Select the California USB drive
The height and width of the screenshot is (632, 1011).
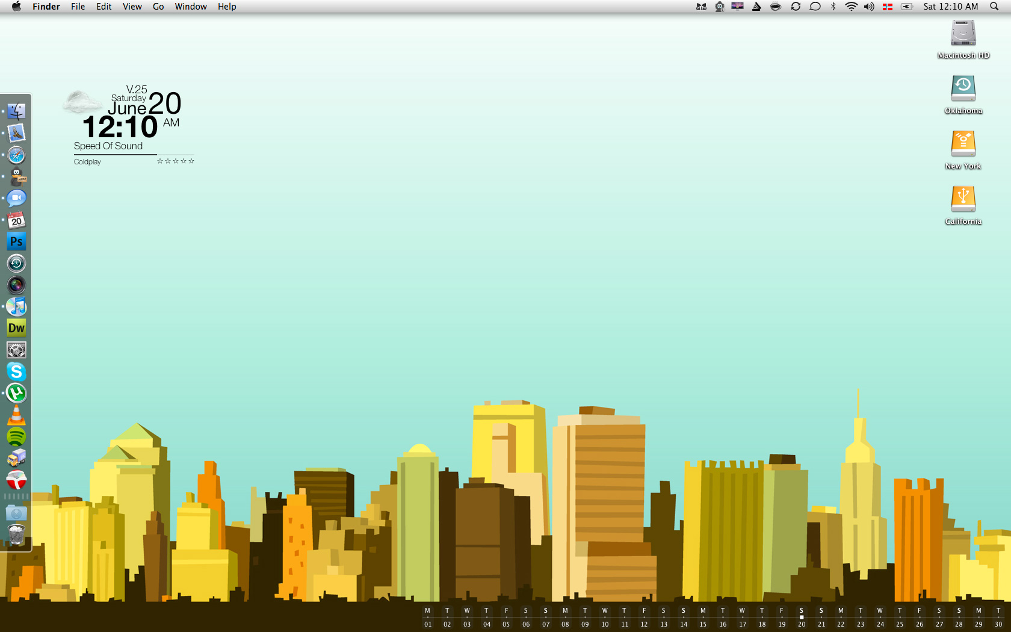(x=963, y=200)
